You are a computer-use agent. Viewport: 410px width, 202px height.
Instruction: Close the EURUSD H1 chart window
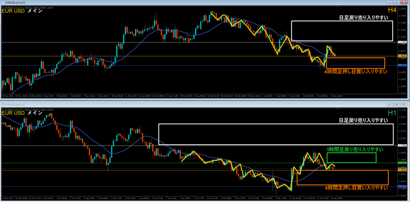pyautogui.click(x=404, y=104)
